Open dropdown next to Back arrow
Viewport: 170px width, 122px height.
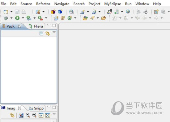tap(150, 18)
